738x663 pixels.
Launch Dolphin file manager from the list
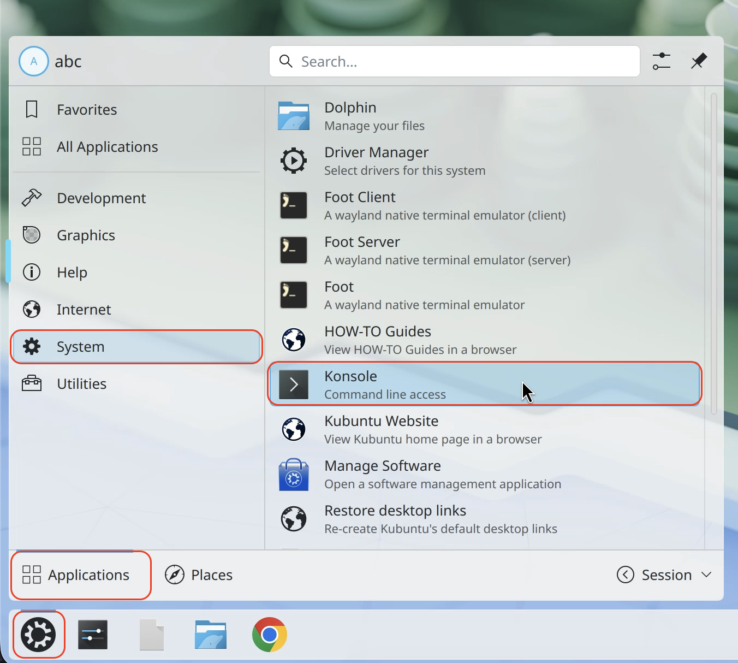[485, 116]
